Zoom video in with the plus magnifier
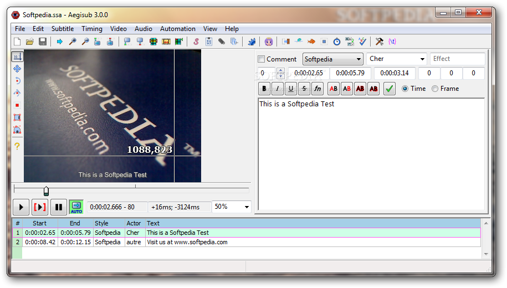Viewport: 507px width, 288px height. pyautogui.click(x=73, y=42)
